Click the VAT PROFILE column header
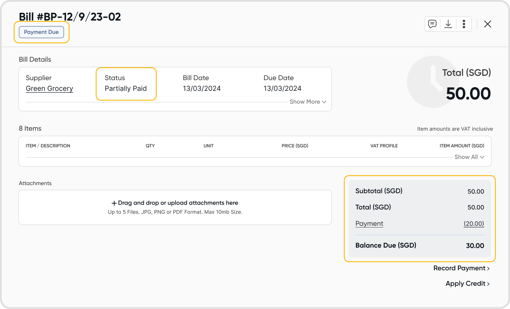The image size is (510, 309). pos(384,146)
